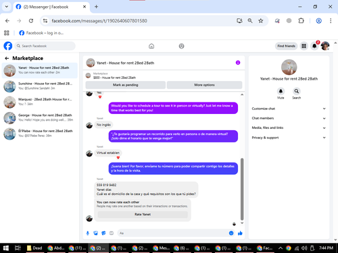Viewport: 338px width, 253px height.
Task: Open the groups/profile circle icon in top nav
Action: pyautogui.click(x=181, y=46)
